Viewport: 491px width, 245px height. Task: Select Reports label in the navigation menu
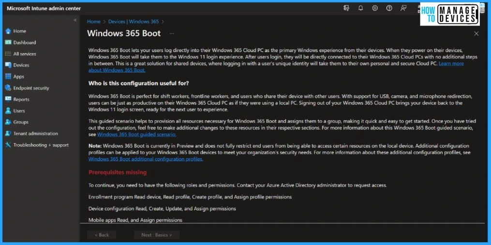[21, 99]
